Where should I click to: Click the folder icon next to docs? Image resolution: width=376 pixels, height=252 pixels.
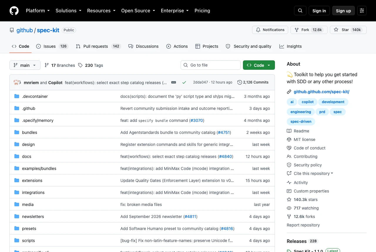click(17, 156)
